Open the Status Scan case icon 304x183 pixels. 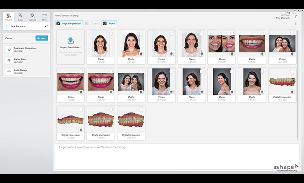pyautogui.click(x=9, y=60)
